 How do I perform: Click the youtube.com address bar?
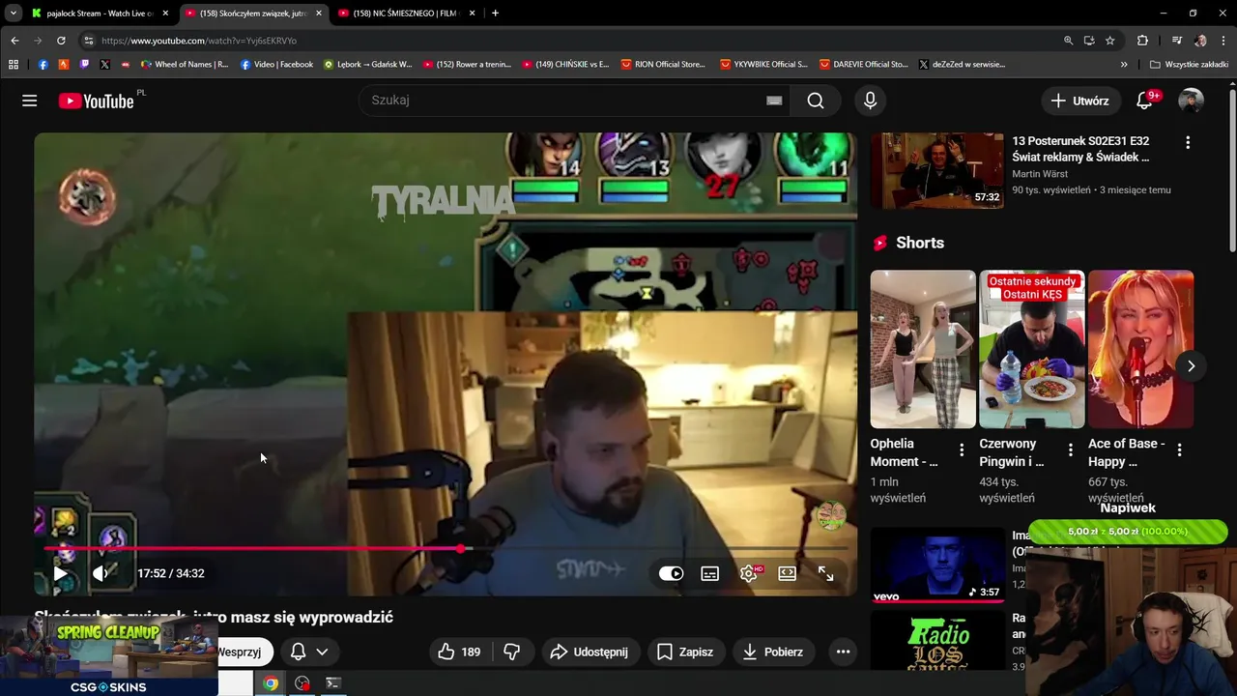coord(570,41)
